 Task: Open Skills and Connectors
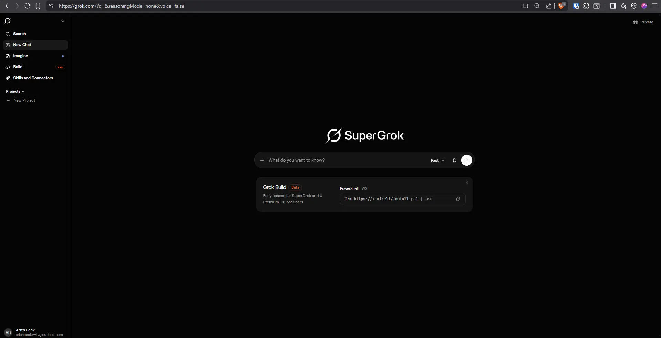tap(35, 78)
